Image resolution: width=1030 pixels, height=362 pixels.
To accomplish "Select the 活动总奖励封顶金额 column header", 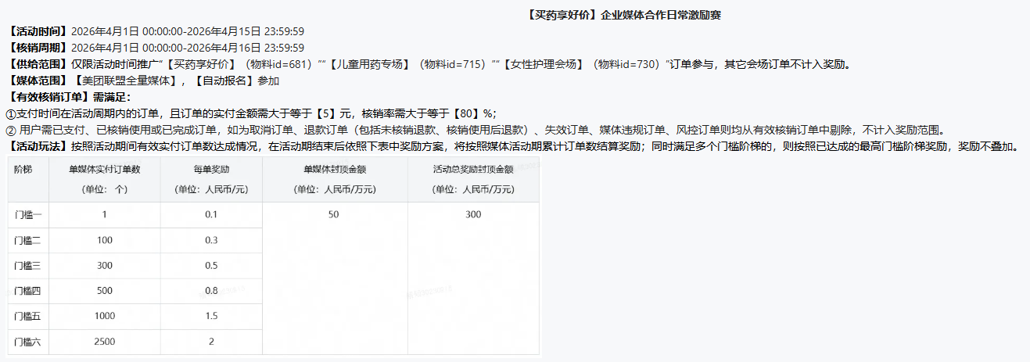I will pos(472,169).
